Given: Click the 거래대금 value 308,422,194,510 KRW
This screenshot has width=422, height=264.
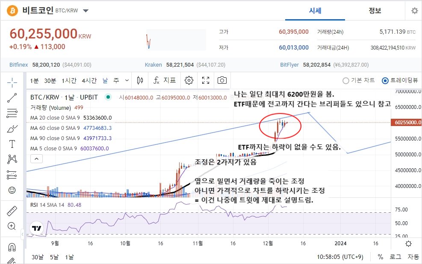Looking at the screenshot, I should click(393, 48).
